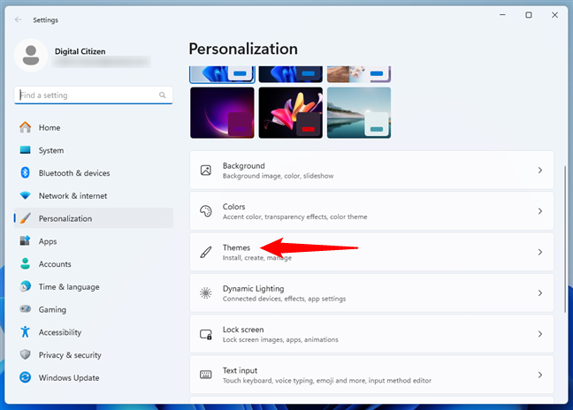Select the light blue bloom theme thumbnail

(222, 74)
